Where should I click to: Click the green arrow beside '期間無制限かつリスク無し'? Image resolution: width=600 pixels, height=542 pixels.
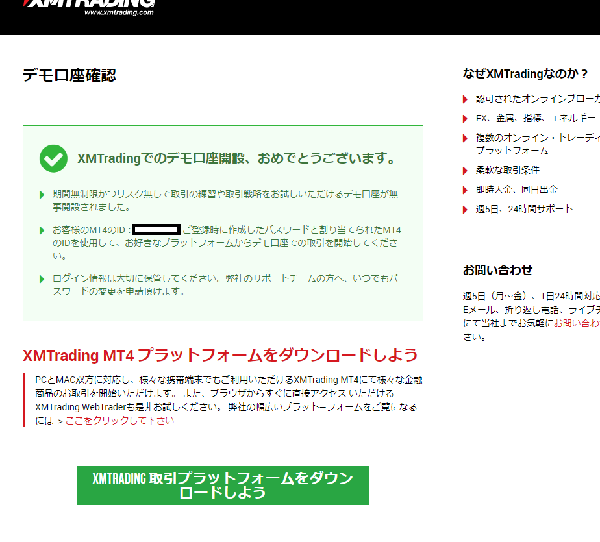pos(42,195)
